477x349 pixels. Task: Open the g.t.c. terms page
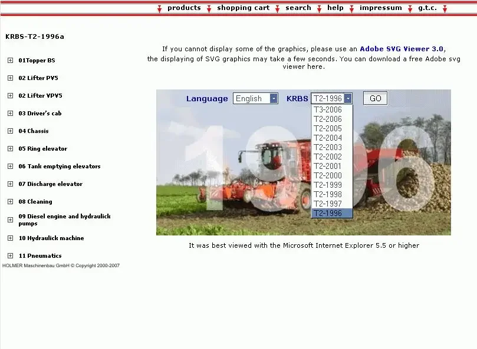(427, 8)
